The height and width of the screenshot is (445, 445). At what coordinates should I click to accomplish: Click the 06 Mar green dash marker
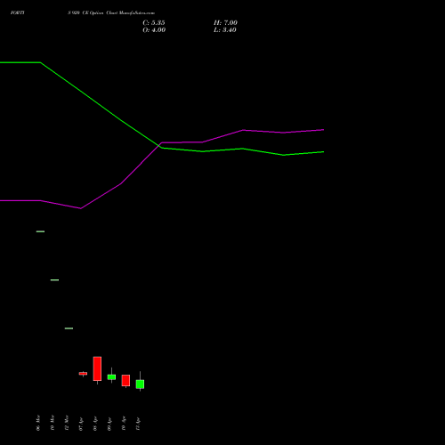pyautogui.click(x=40, y=231)
